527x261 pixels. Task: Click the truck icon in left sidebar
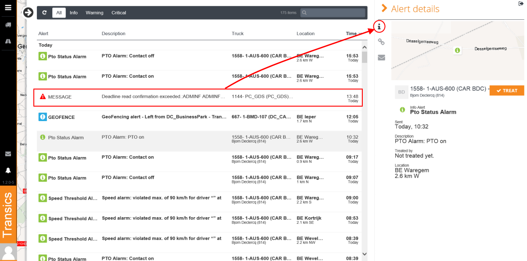coord(8,25)
